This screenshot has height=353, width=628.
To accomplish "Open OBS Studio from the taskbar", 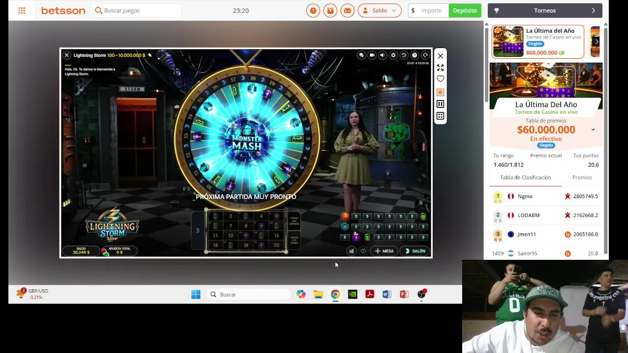I will click(421, 294).
